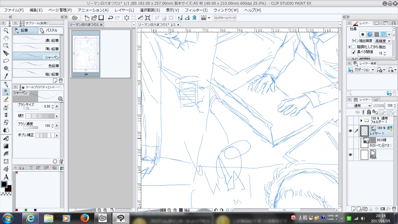Expand the フォルダー 1 layer folder
The width and height of the screenshot is (398, 224).
coord(361,120)
